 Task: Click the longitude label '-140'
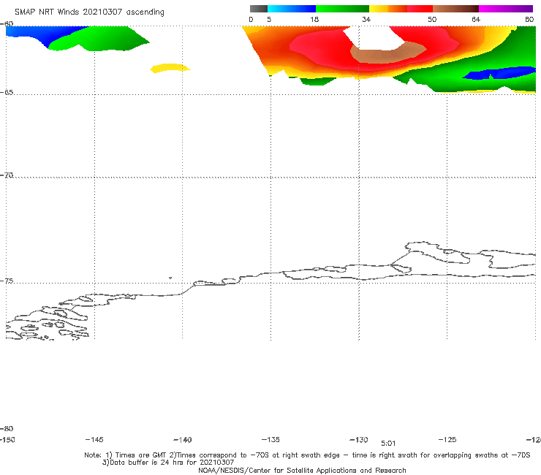[183, 439]
